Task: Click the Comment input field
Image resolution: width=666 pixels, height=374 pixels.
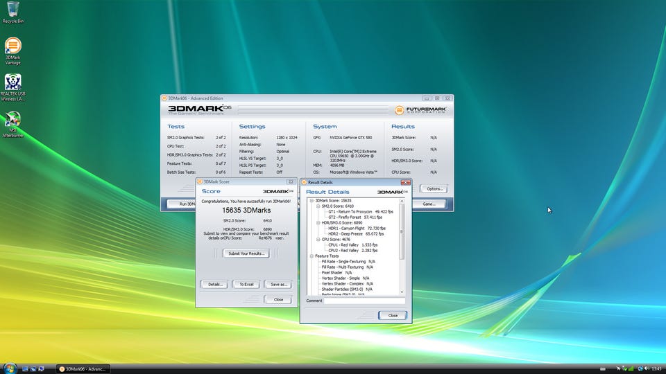Action: 364,301
